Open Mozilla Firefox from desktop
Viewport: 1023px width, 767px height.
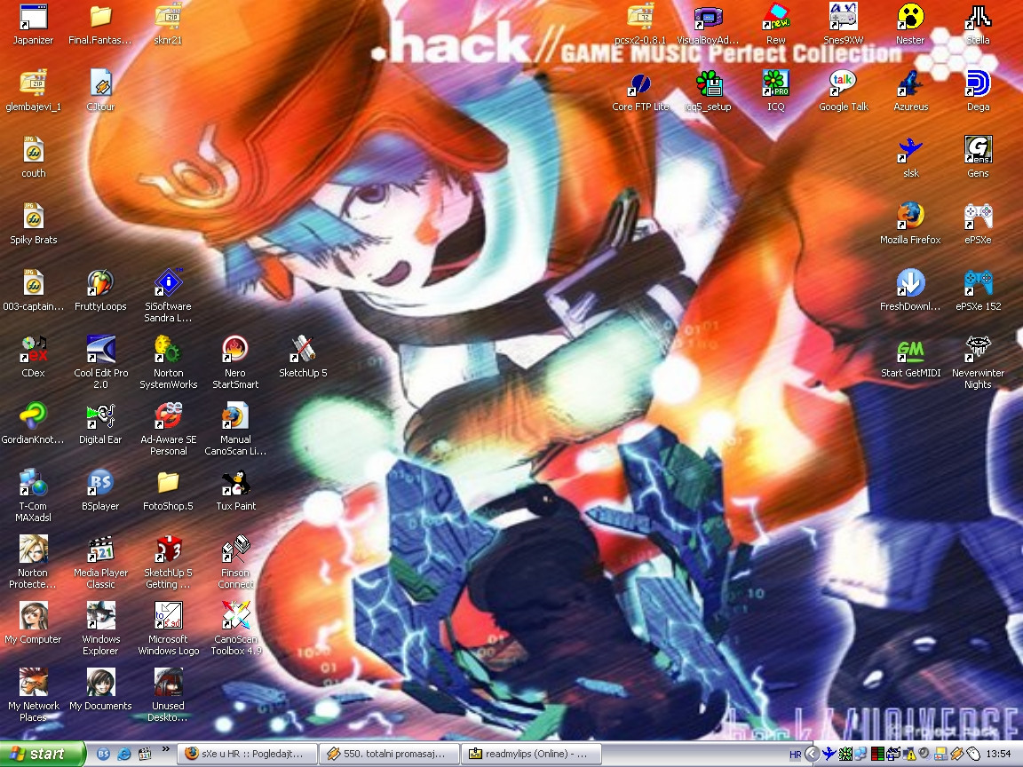click(x=910, y=224)
